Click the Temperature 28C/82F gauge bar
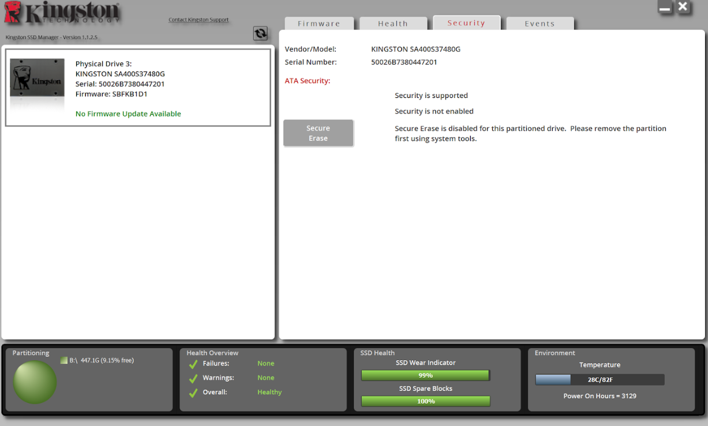 (600, 380)
